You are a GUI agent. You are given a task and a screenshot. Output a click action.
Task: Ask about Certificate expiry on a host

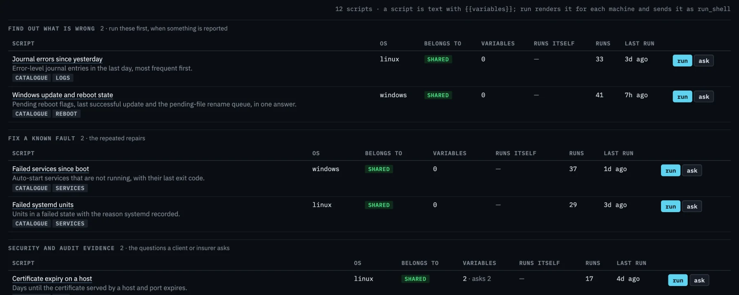(x=699, y=280)
